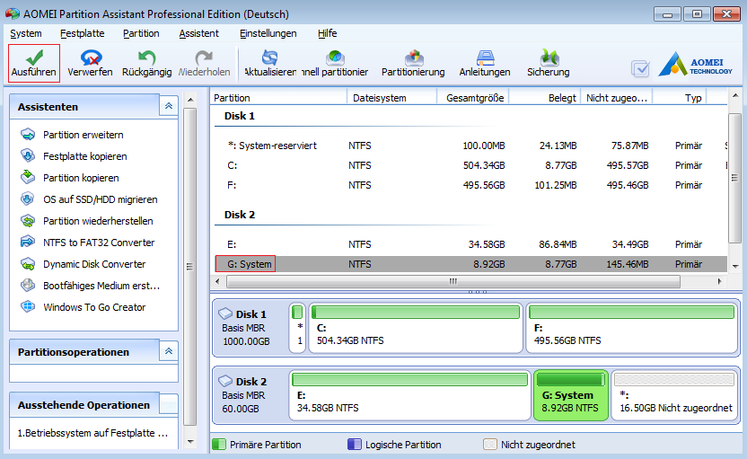Click the Aktualisieren refresh icon
Viewport: 747px width, 459px height.
270,57
